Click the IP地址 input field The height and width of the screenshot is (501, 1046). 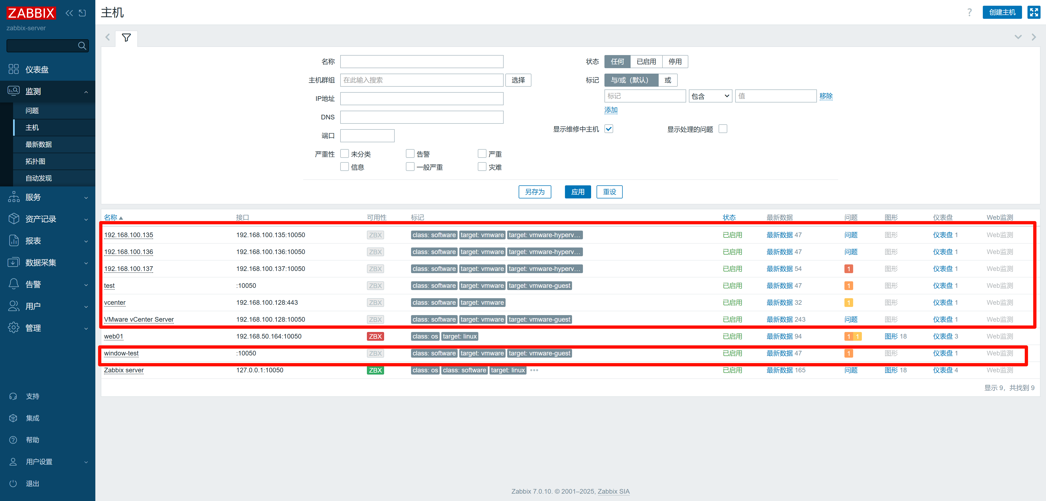[422, 98]
